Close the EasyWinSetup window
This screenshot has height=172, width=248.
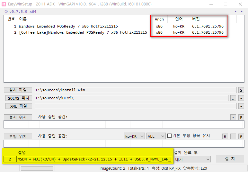[x=240, y=4]
